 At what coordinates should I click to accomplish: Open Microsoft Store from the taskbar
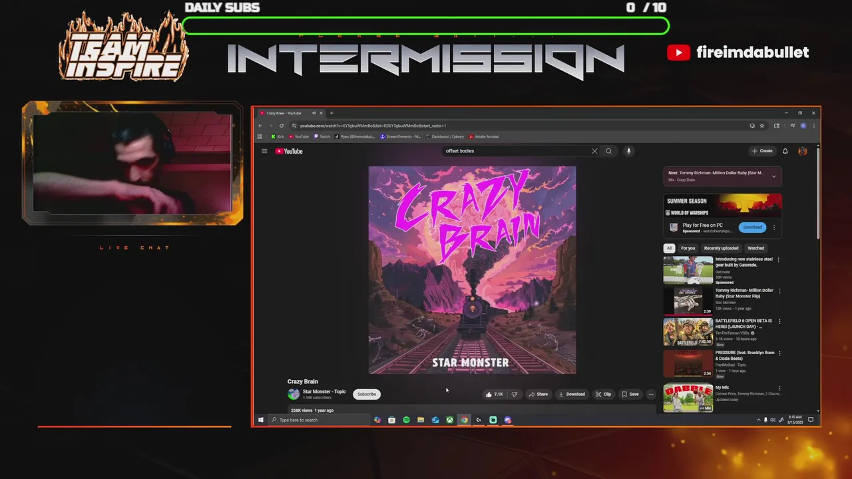(x=391, y=420)
